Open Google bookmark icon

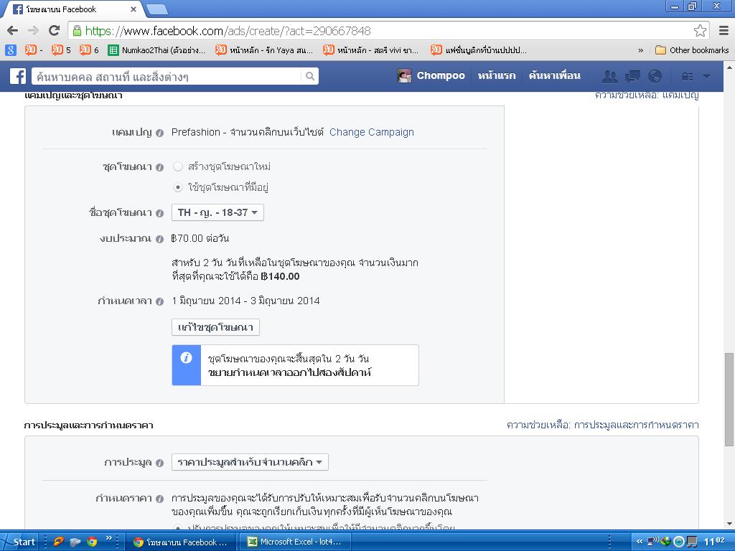click(x=11, y=50)
